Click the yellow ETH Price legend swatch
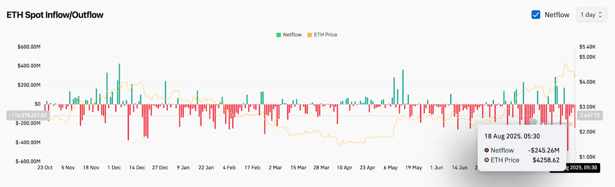615x187 pixels. 309,35
